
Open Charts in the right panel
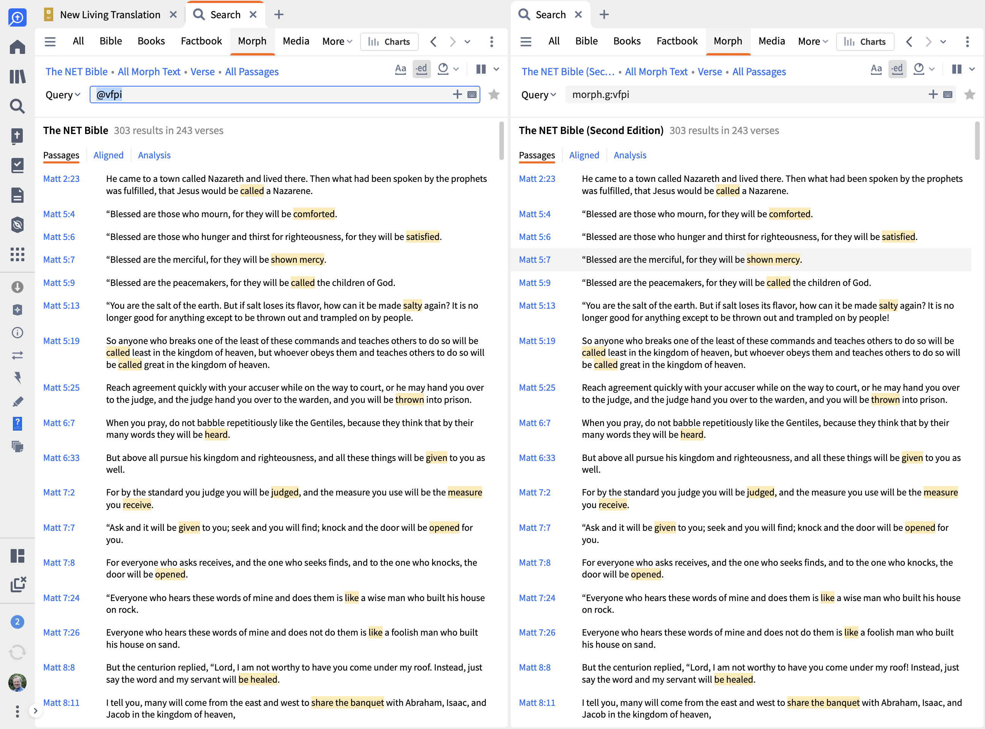point(865,41)
